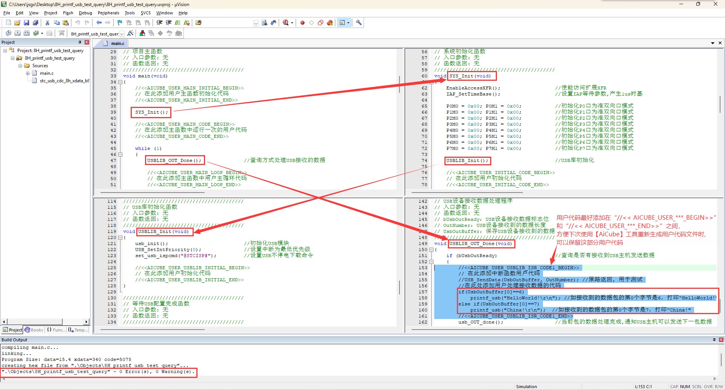Close the Build Output panel
This screenshot has width=725, height=390.
[721, 340]
